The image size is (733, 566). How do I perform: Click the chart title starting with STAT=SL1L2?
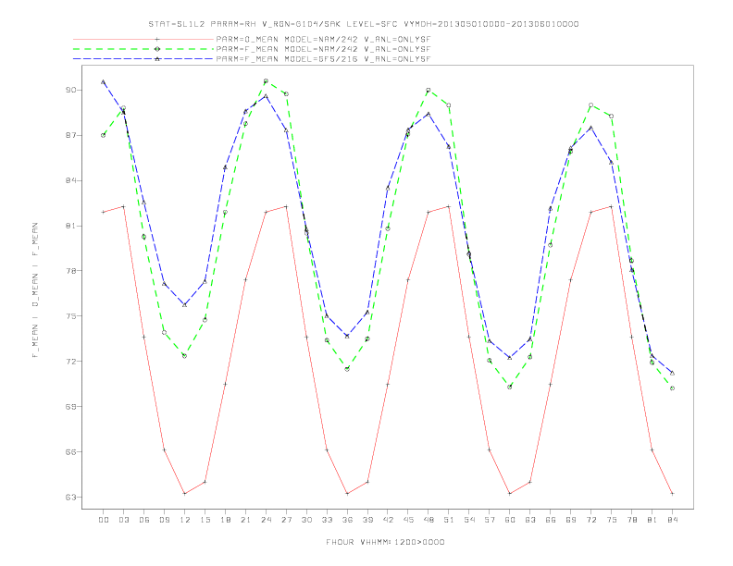coord(363,24)
